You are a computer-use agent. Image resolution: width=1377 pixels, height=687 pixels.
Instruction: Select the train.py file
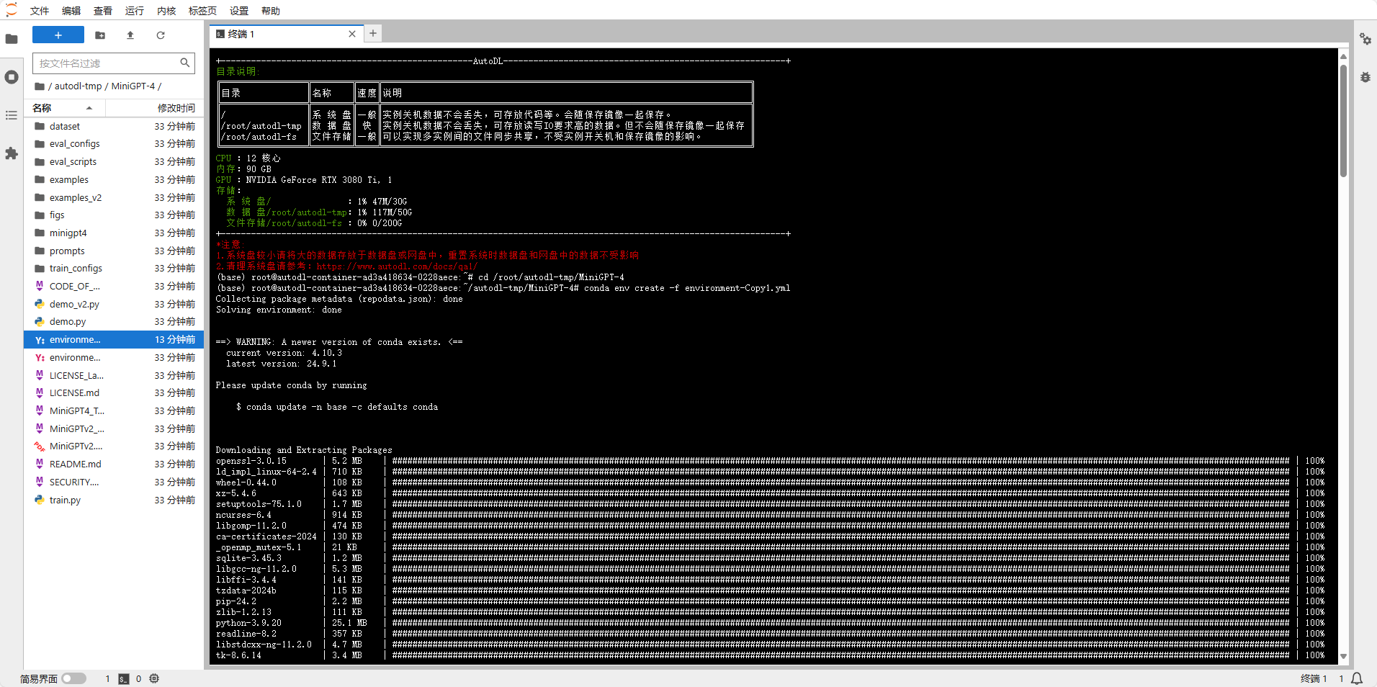click(x=115, y=500)
